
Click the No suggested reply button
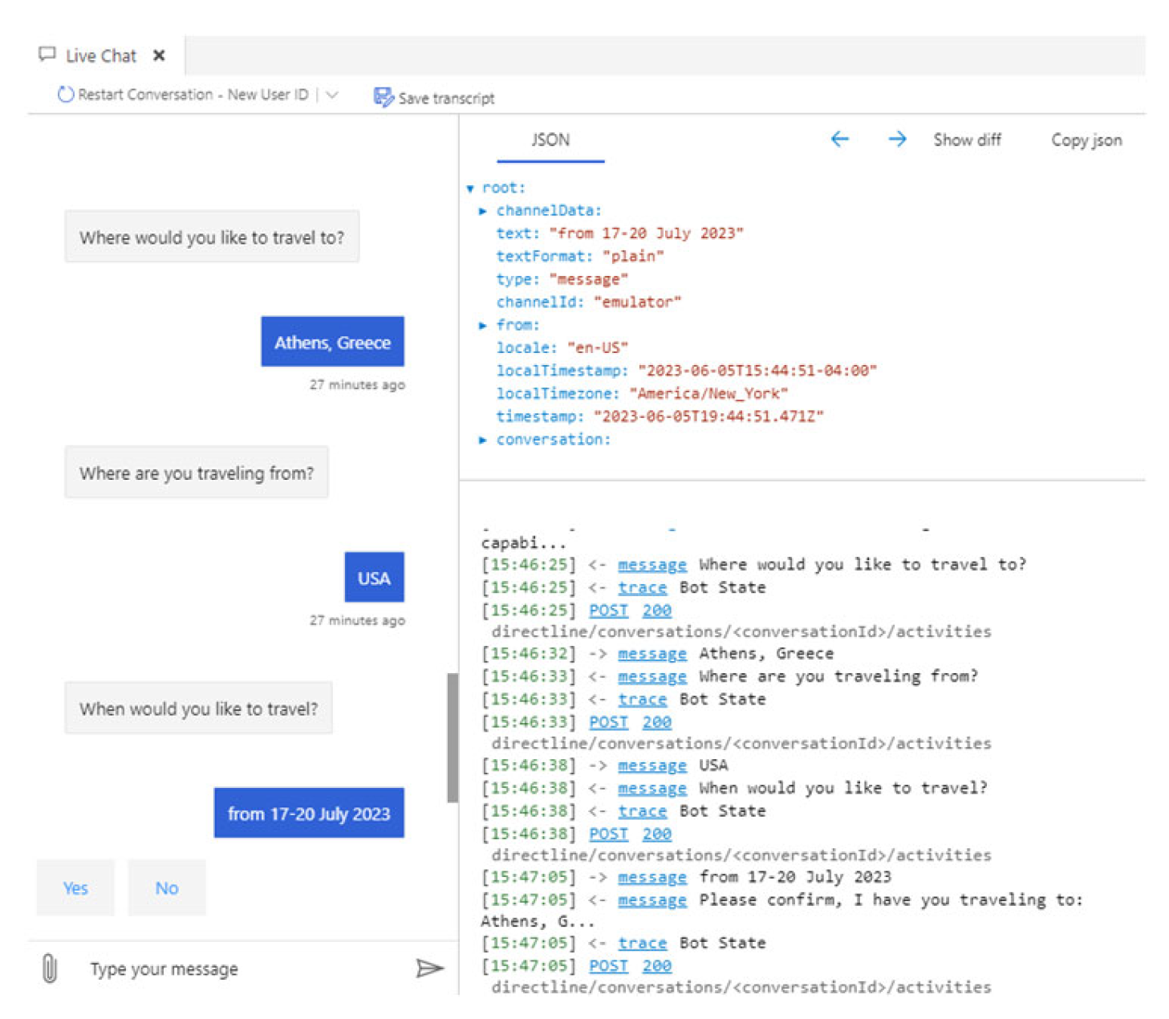167,887
